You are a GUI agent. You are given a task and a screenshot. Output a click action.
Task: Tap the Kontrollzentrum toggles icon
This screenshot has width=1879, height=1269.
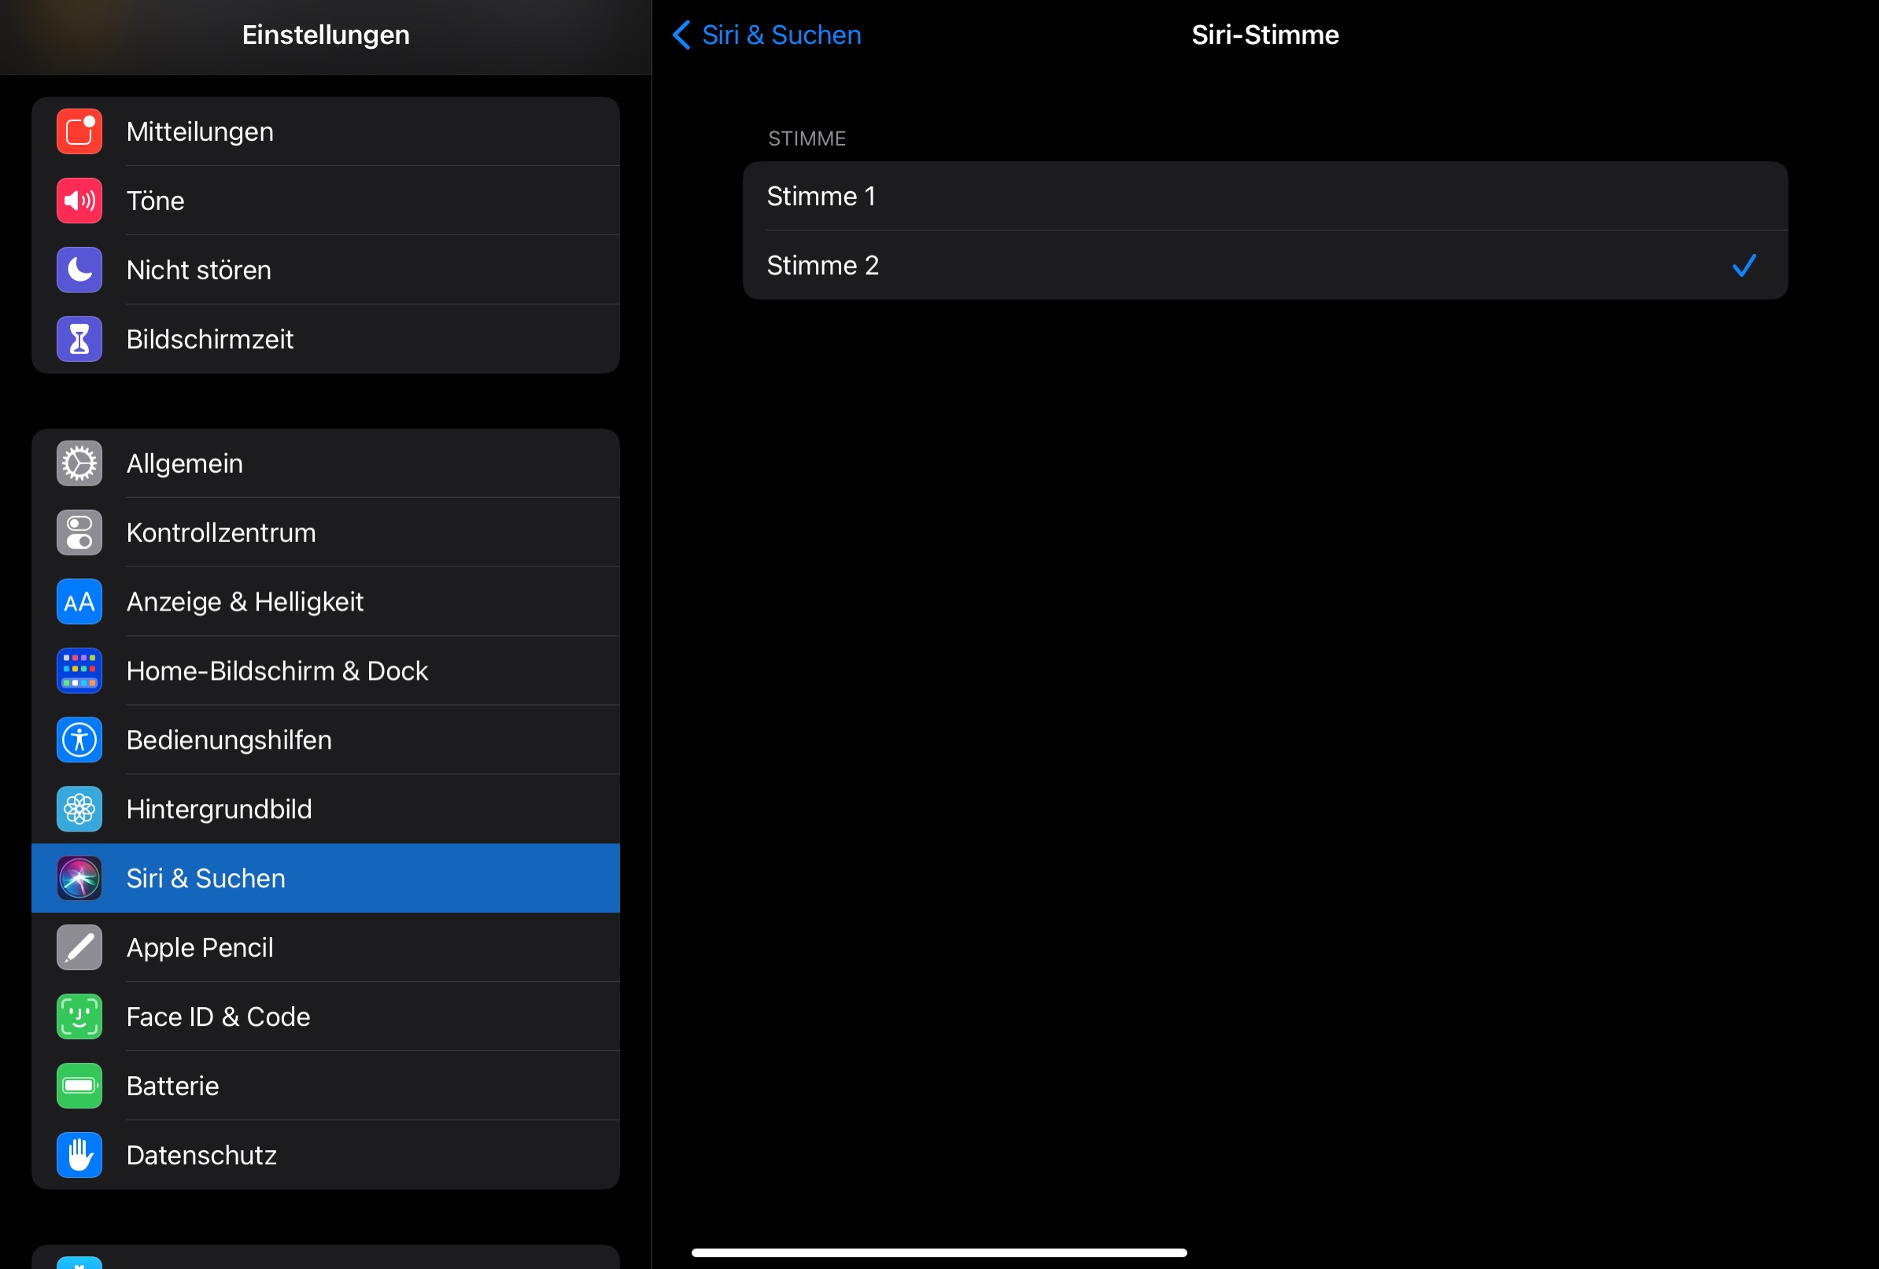[79, 533]
